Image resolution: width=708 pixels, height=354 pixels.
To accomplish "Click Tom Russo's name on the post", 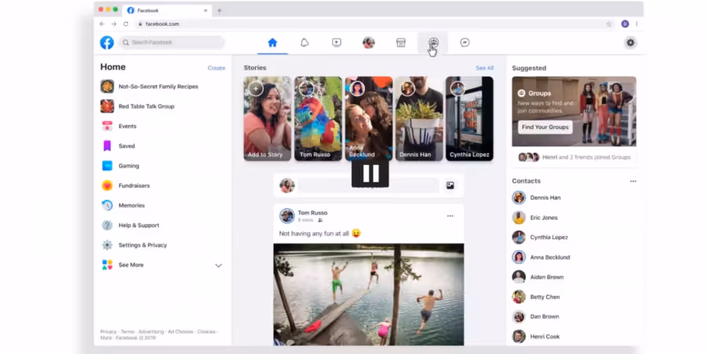I will 312,212.
